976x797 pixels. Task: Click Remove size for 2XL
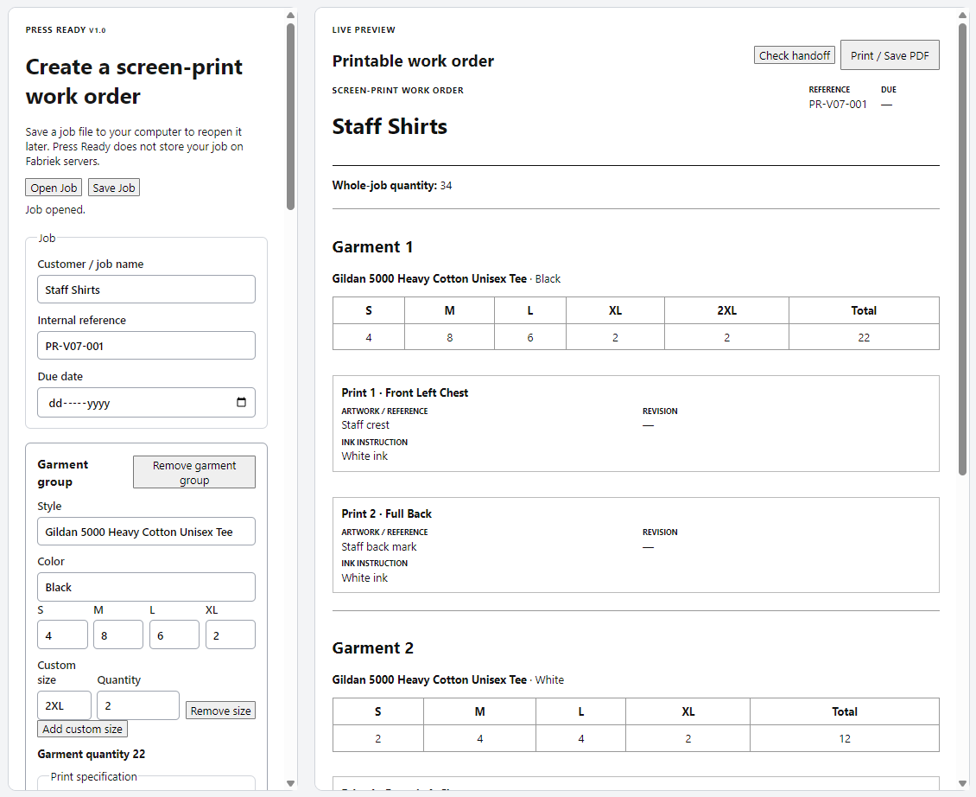click(220, 711)
